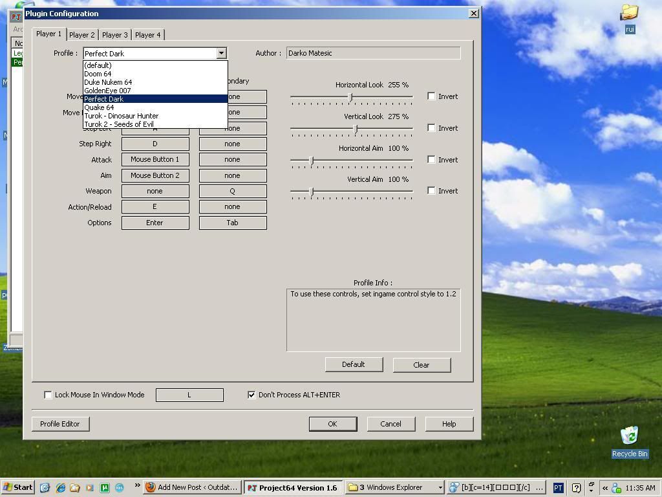Open the rui folder on desktop
Image resolution: width=662 pixels, height=497 pixels.
(629, 13)
